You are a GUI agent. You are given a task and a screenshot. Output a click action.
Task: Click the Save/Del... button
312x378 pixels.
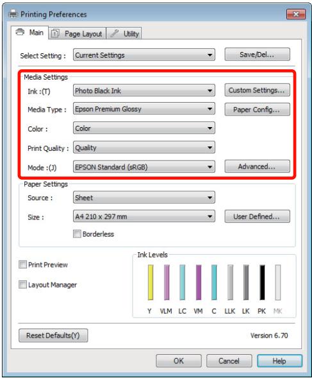point(257,55)
